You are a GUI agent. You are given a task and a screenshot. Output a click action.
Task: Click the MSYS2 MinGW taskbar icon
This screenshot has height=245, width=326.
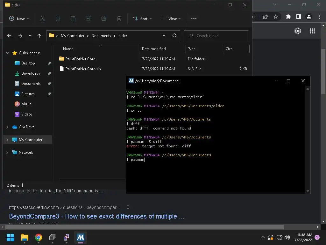click(x=81, y=237)
